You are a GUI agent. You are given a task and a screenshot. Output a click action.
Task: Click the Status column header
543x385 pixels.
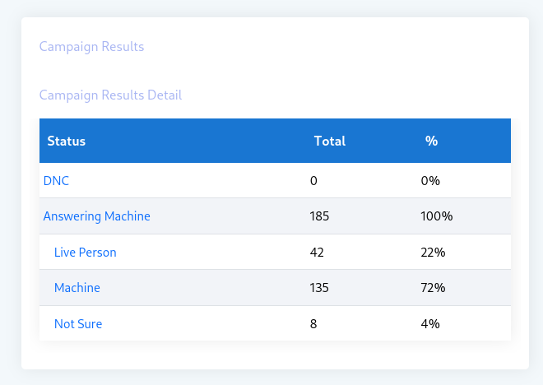click(x=67, y=141)
